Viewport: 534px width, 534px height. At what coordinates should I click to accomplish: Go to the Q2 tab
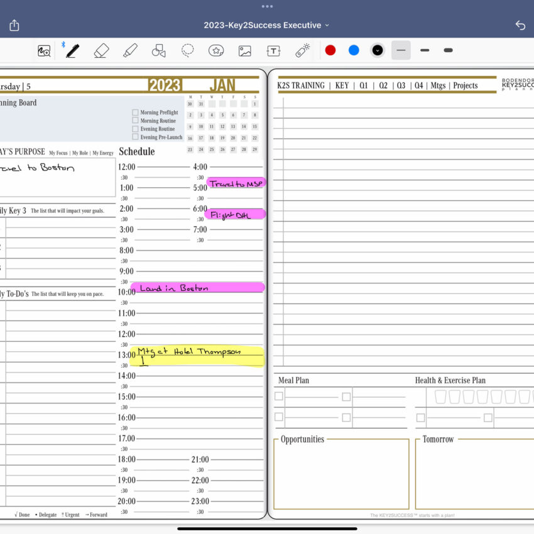pos(383,85)
